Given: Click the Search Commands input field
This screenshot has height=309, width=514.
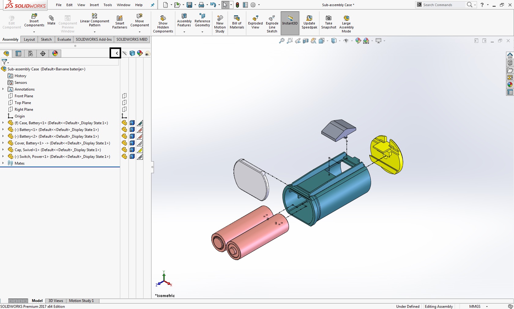Looking at the screenshot, I should [443, 5].
